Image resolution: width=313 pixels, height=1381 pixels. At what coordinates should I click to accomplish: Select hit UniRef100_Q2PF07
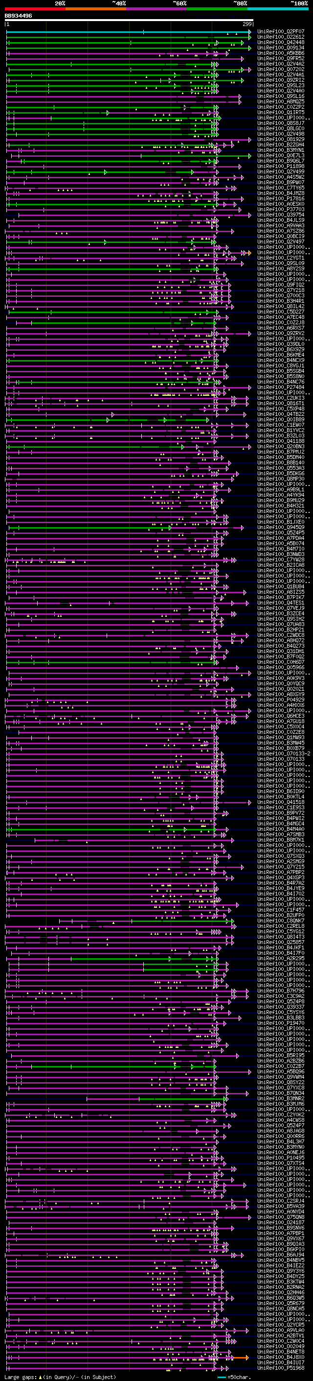(x=281, y=32)
